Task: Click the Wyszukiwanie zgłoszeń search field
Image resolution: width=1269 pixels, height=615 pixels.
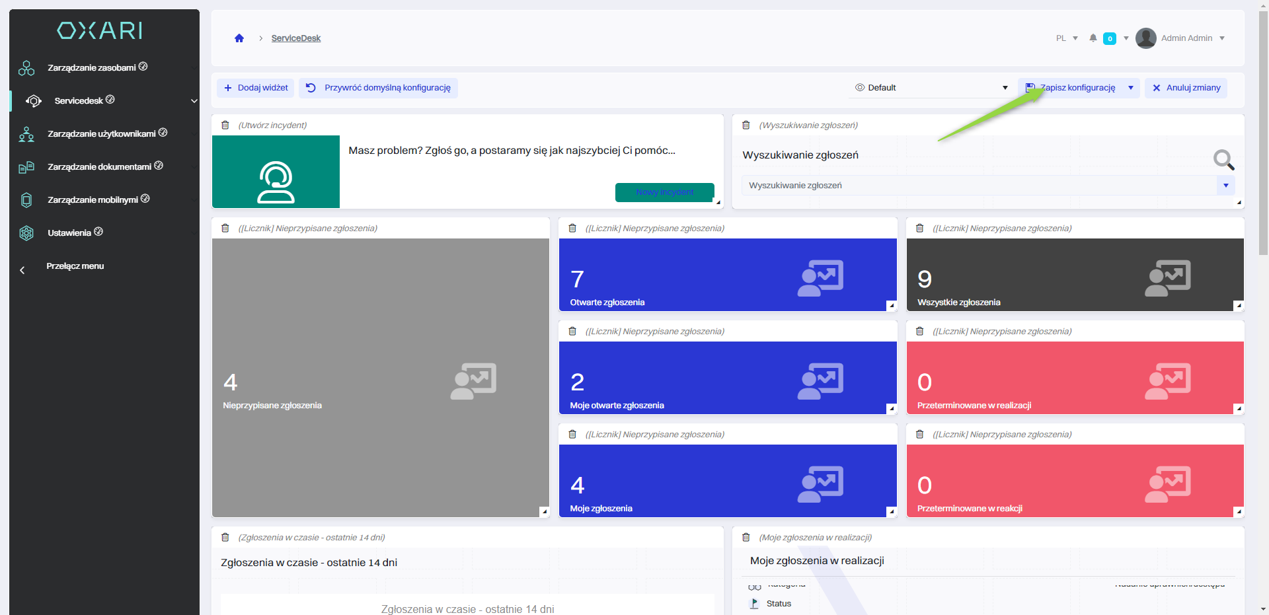Action: 978,186
